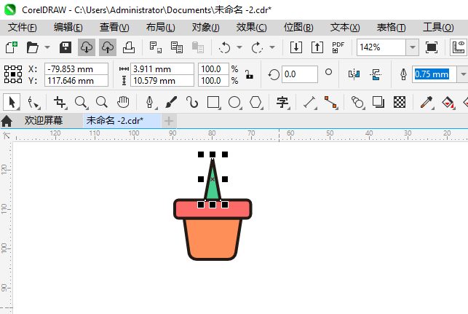Viewport: 468px width, 314px height.
Task: Toggle full-screen preview icon
Action: (432, 47)
